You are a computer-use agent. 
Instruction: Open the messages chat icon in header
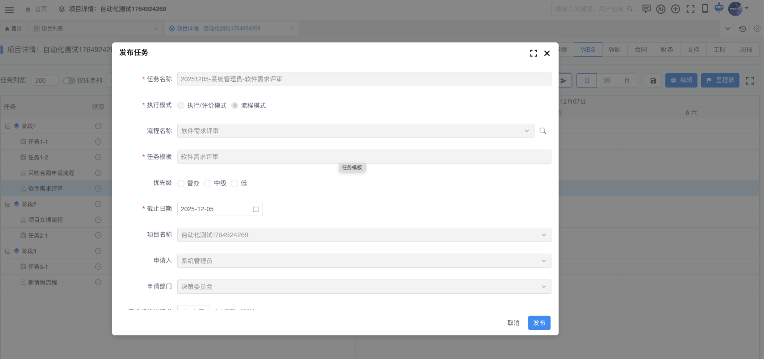(x=646, y=9)
